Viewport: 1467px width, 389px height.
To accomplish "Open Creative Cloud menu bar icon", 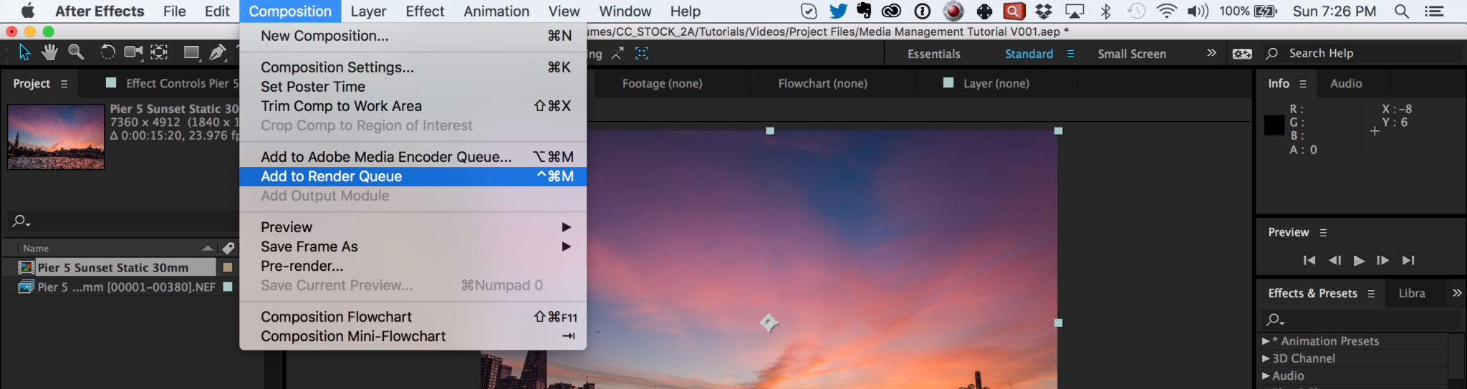I will tap(891, 11).
